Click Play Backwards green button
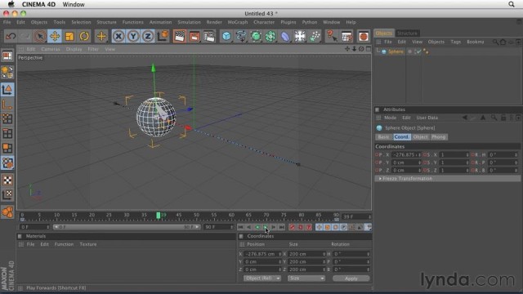This screenshot has width=523, height=294. point(257,227)
